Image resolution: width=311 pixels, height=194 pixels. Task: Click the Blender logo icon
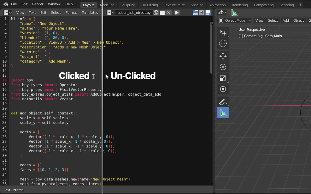click(6, 4)
